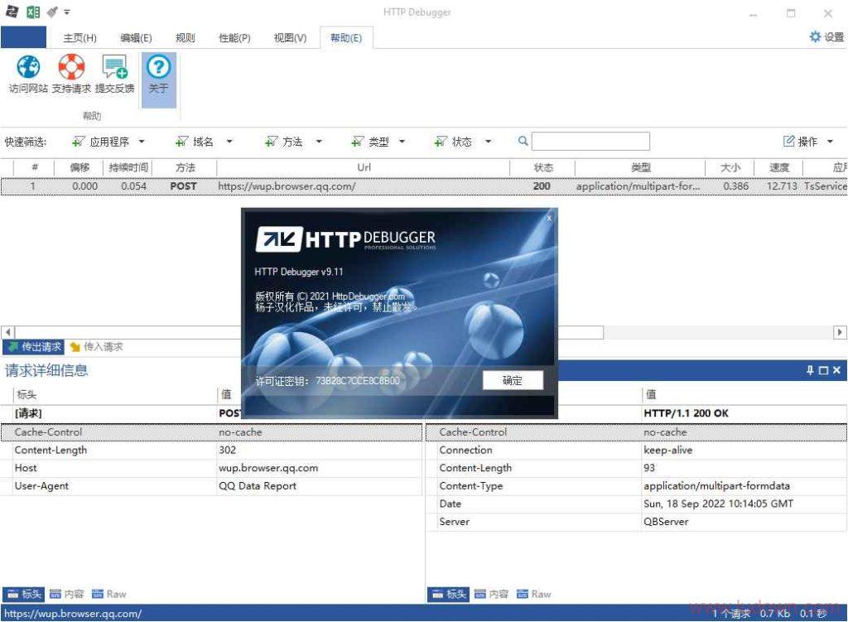Switch to 规则 ribbon tab
The height and width of the screenshot is (622, 848).
(x=185, y=38)
